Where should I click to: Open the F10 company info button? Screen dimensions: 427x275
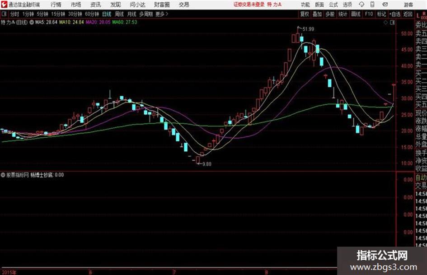click(x=369, y=14)
